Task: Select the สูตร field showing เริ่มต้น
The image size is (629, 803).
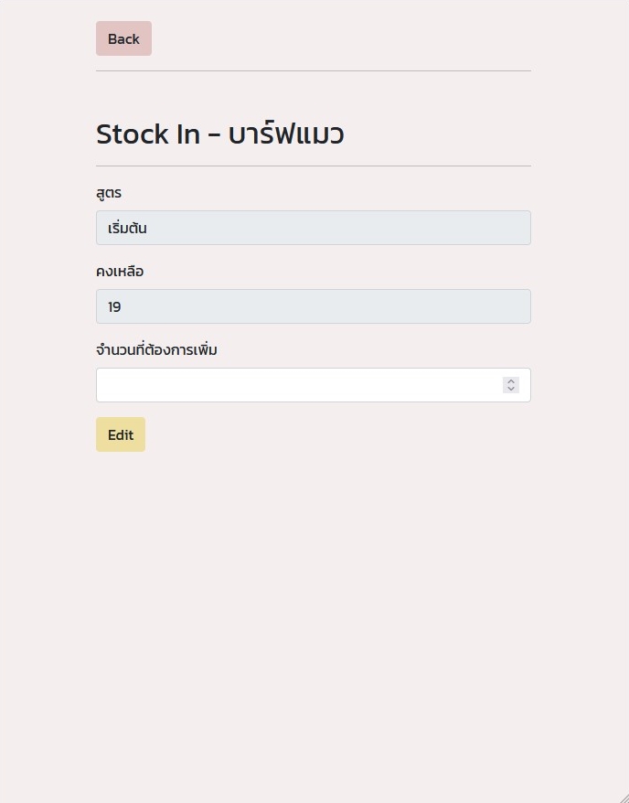Action: pyautogui.click(x=313, y=228)
